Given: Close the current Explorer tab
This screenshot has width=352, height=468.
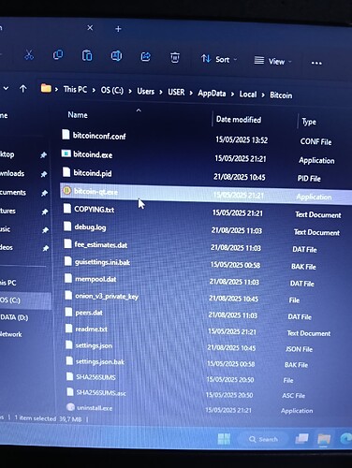Looking at the screenshot, I should [x=90, y=28].
